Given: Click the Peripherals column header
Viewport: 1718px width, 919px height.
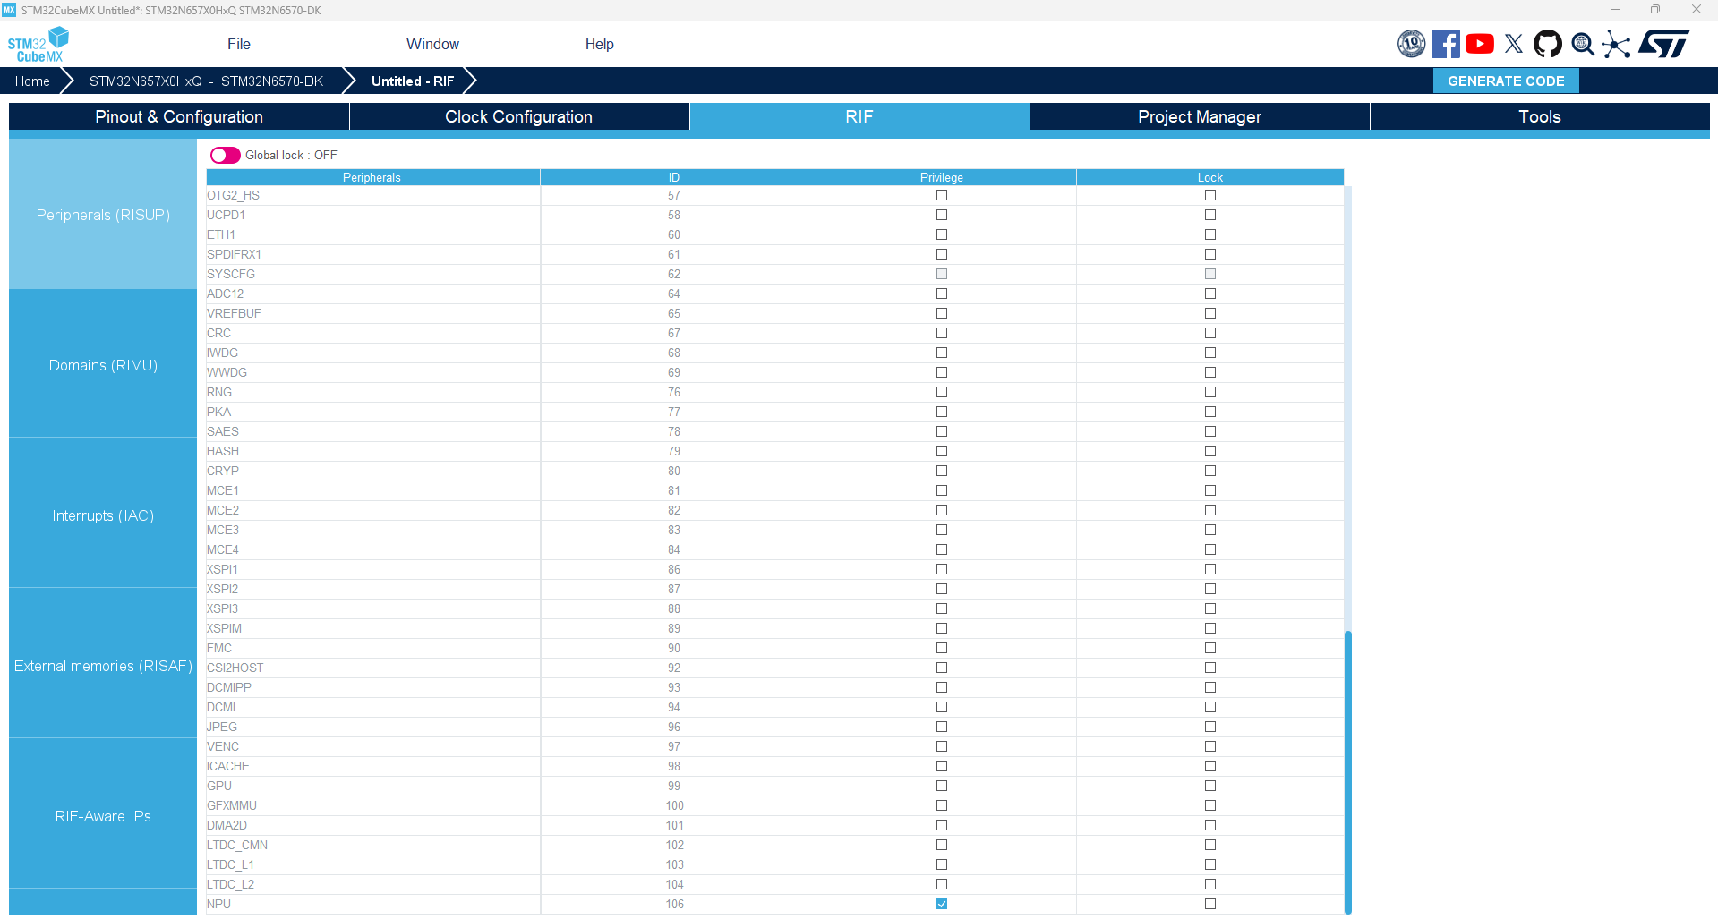Looking at the screenshot, I should [372, 177].
